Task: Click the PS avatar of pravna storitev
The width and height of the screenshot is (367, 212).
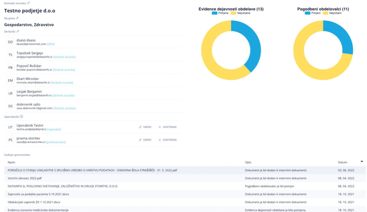Action: pyautogui.click(x=10, y=140)
